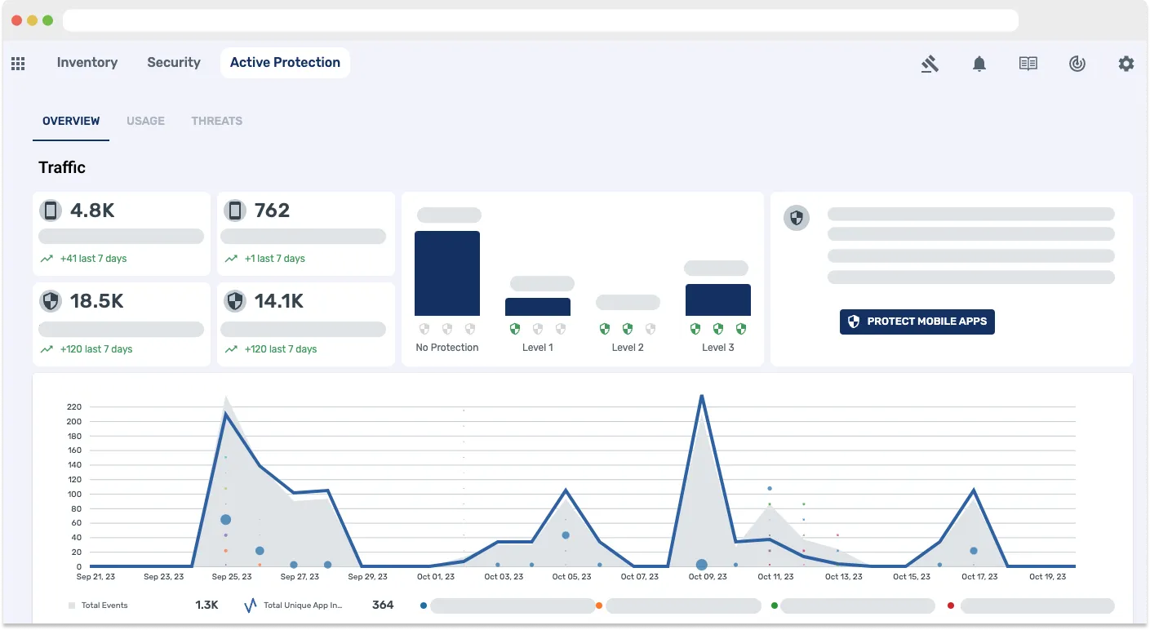The image size is (1150, 630).
Task: Click the green shield icon under Level 1
Action: click(x=515, y=328)
